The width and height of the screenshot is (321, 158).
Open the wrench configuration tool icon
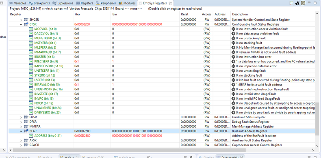[x=297, y=3]
